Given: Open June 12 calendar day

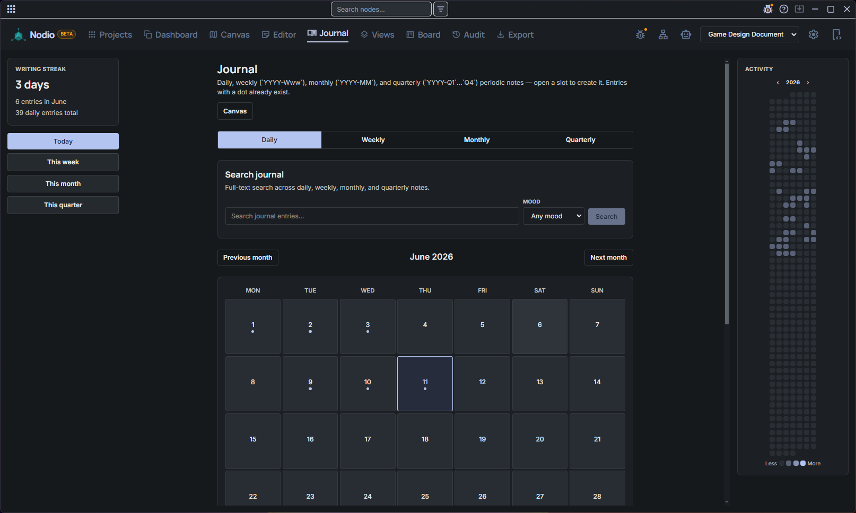Looking at the screenshot, I should [x=482, y=384].
